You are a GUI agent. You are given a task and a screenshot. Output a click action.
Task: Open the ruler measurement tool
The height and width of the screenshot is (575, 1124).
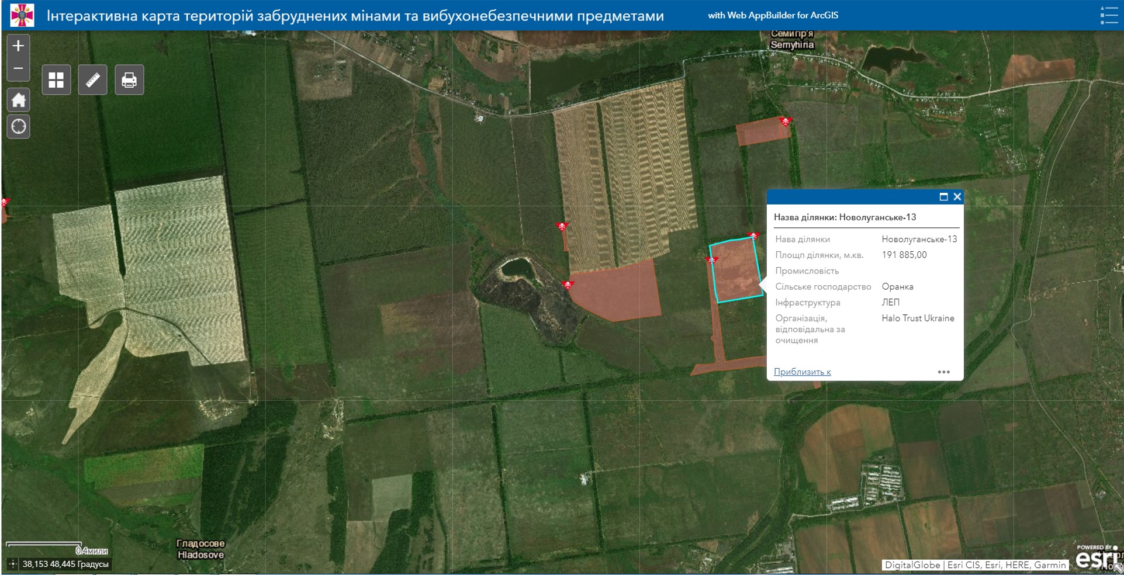click(x=92, y=80)
